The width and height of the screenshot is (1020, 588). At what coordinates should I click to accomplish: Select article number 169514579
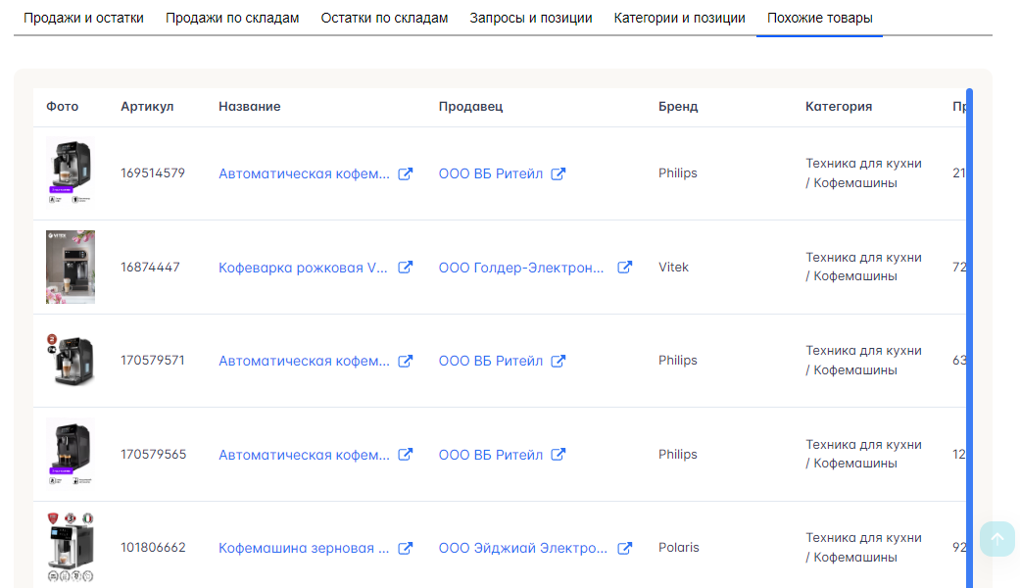(x=153, y=173)
